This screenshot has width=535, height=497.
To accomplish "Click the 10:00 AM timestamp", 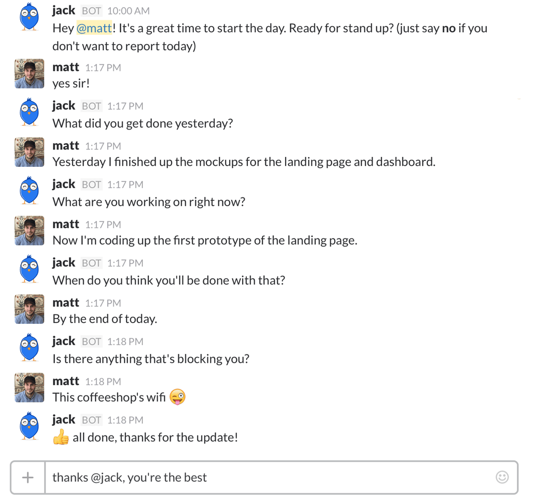I will [x=129, y=11].
